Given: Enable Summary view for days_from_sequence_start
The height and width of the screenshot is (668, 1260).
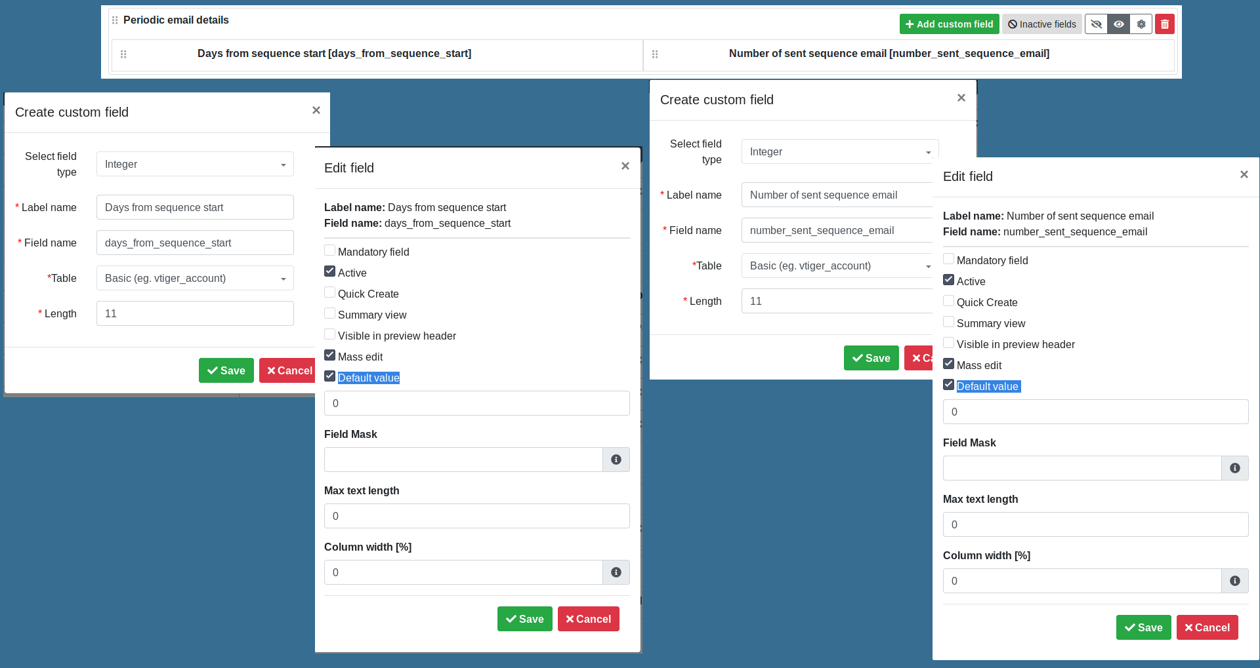Looking at the screenshot, I should click(x=330, y=313).
